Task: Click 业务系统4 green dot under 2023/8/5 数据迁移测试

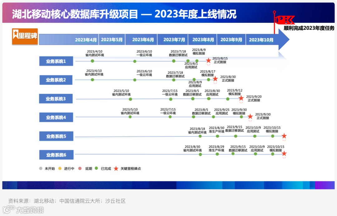Action: [x=193, y=117]
